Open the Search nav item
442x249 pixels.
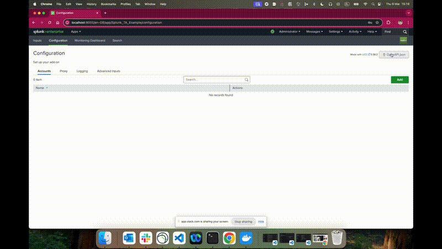pos(117,40)
